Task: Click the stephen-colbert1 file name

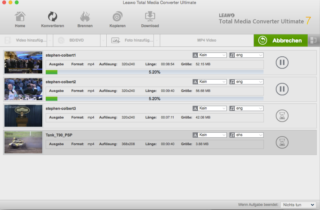Action: coord(61,55)
